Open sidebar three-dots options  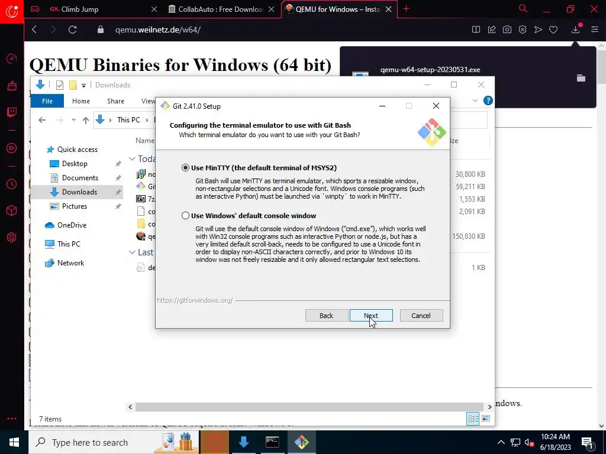[12, 419]
